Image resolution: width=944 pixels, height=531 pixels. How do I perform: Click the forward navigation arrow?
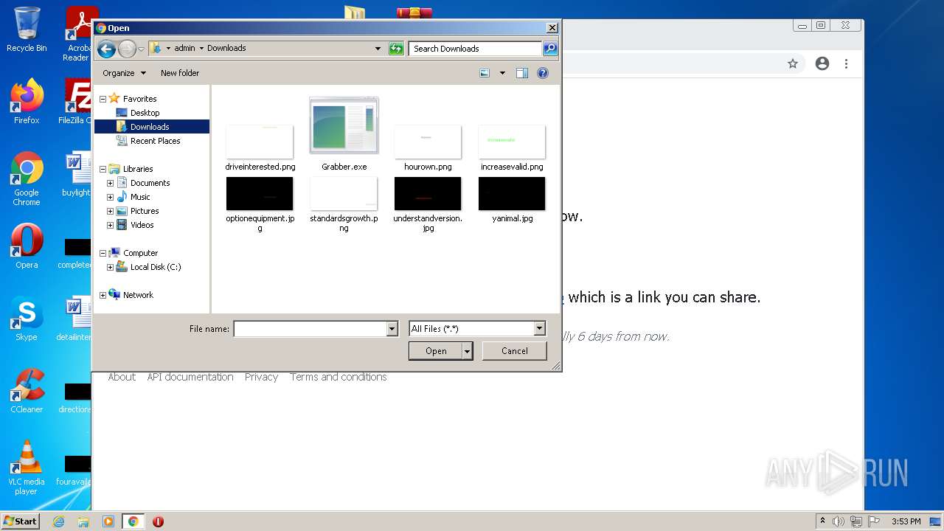pos(127,49)
